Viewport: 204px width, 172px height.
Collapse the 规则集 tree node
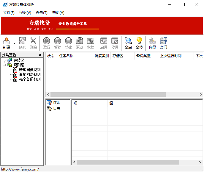point(4,65)
